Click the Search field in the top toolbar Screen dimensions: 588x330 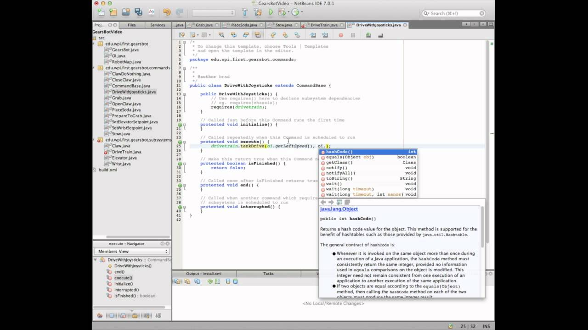(x=454, y=13)
